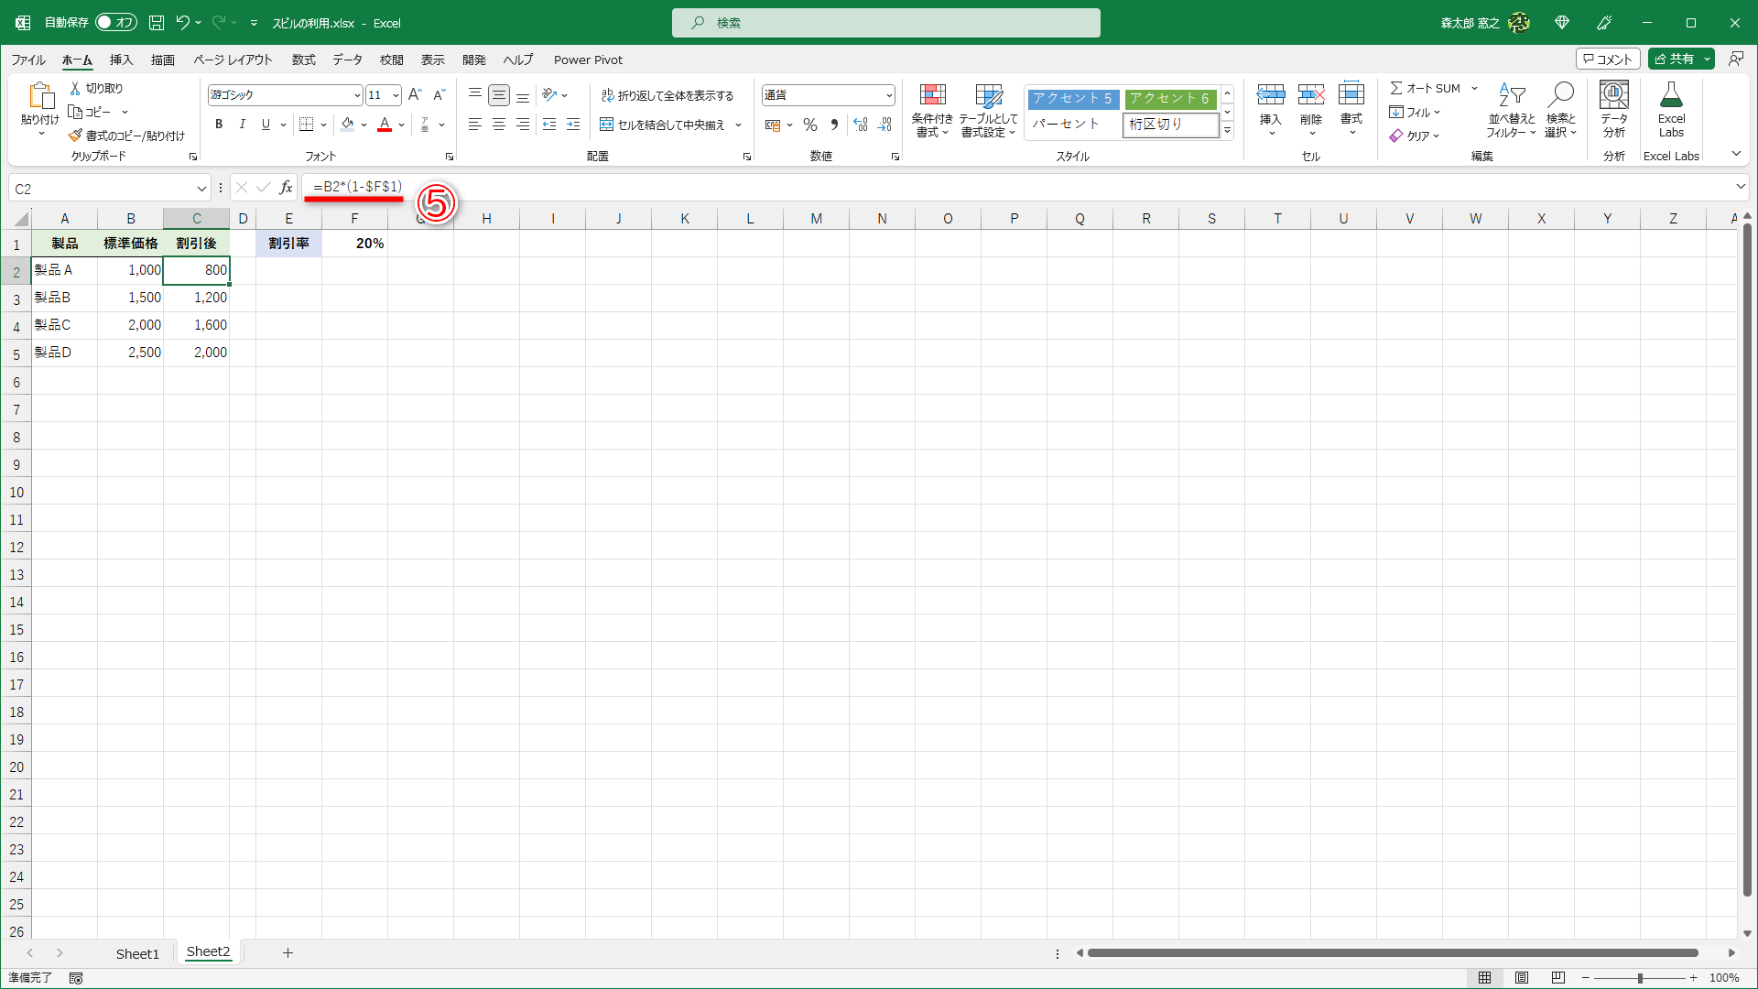1758x989 pixels.
Task: Expand the Name Box dropdown arrow
Action: point(201,189)
